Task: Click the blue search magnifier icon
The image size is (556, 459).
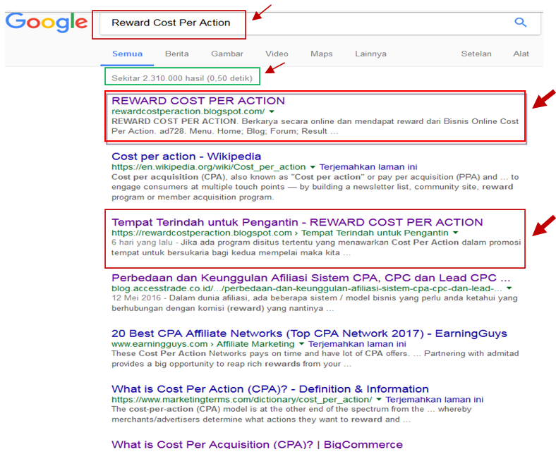Action: [520, 23]
